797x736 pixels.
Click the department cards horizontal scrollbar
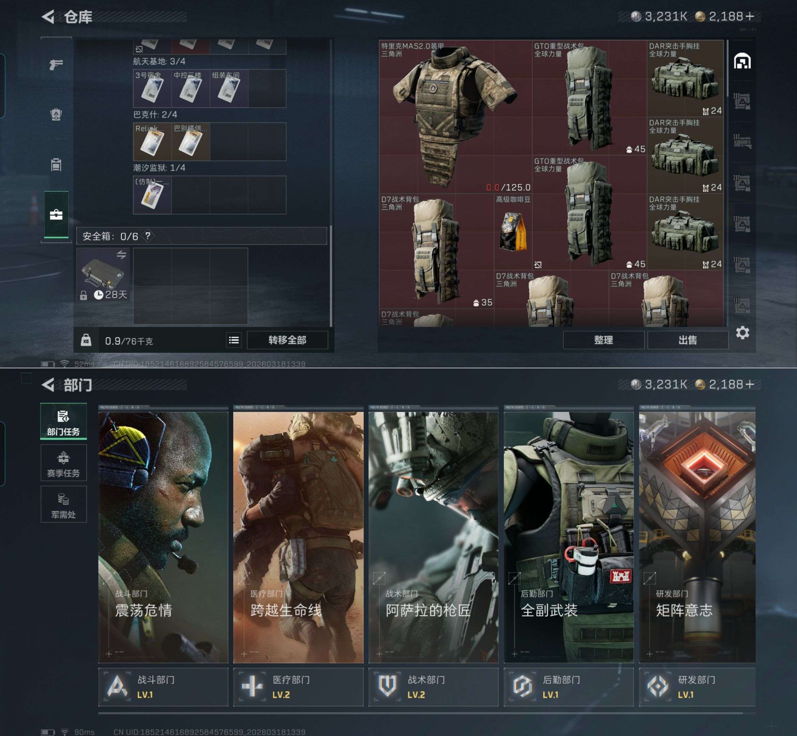(420, 713)
